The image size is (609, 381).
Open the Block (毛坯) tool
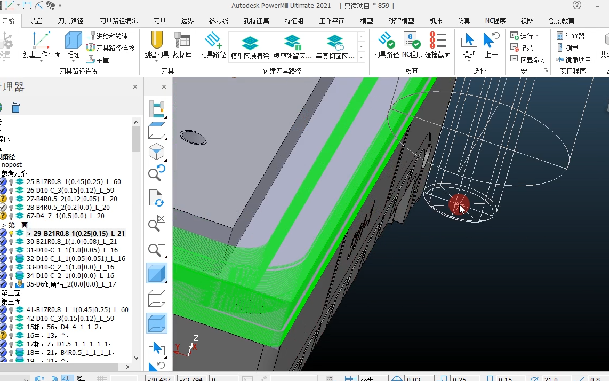coord(73,40)
